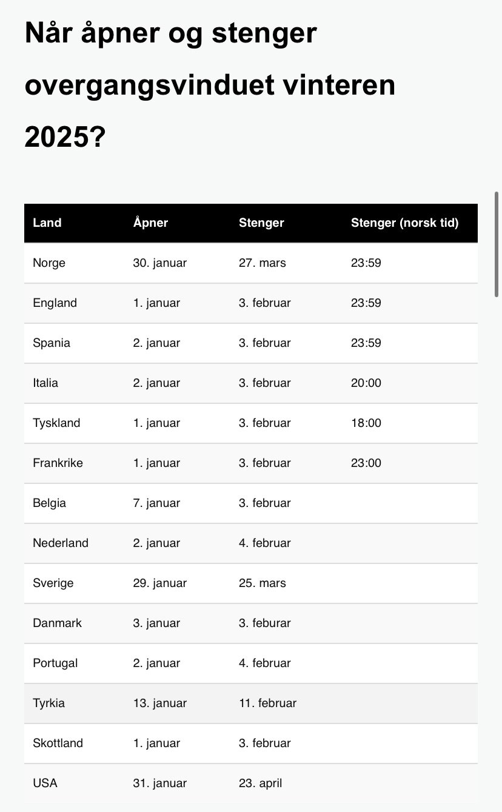Viewport: 502px width, 812px height.
Task: Click Tyskland closing time 18:00
Action: click(366, 423)
